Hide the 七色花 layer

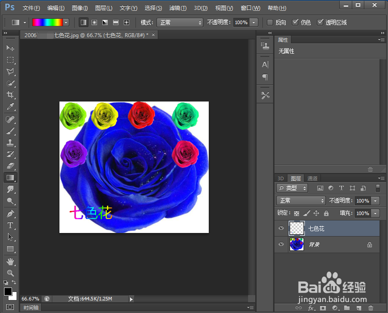coord(281,228)
